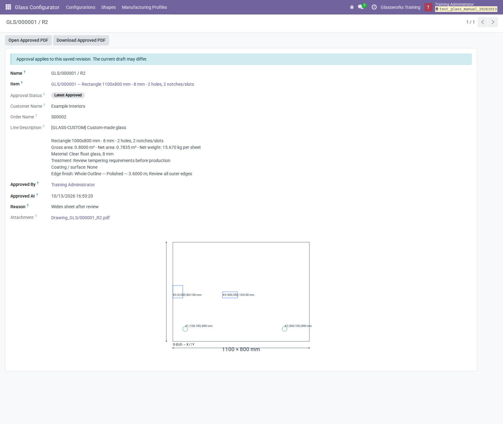Screen dimensions: 503x424
Task: Go to previous record arrow
Action: [x=483, y=22]
